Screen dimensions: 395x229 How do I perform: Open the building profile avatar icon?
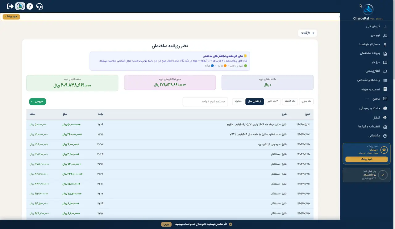click(x=20, y=6)
